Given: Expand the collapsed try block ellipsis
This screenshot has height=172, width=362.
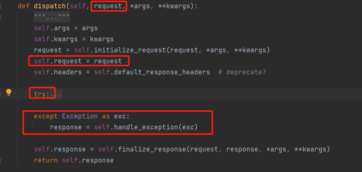Looking at the screenshot, I should (x=56, y=94).
